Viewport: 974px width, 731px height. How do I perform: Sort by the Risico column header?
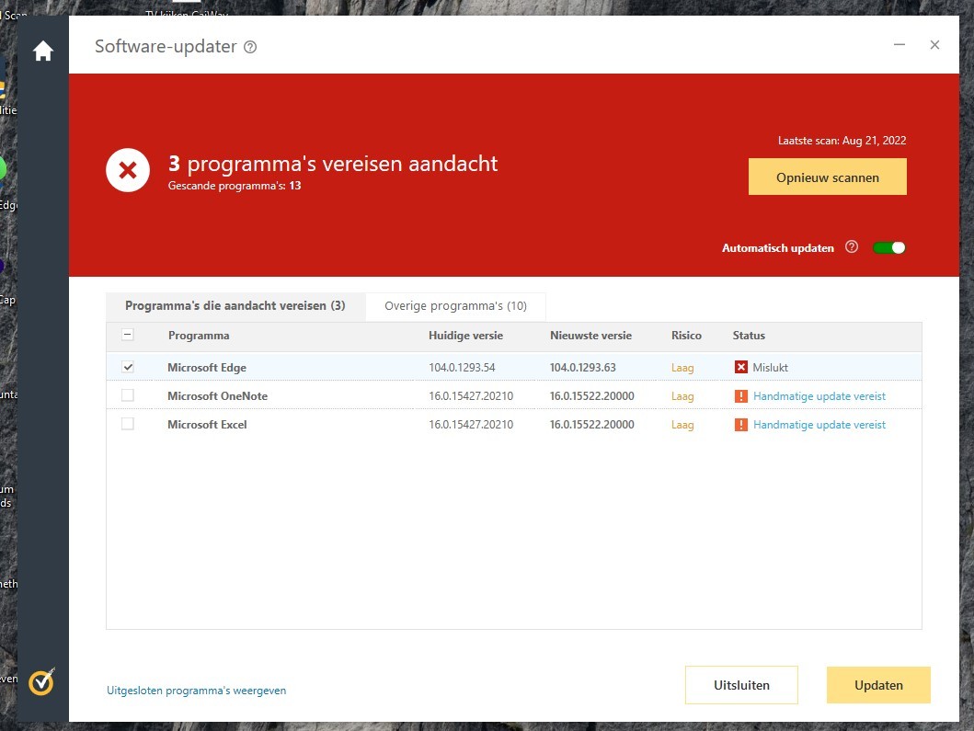pos(686,336)
